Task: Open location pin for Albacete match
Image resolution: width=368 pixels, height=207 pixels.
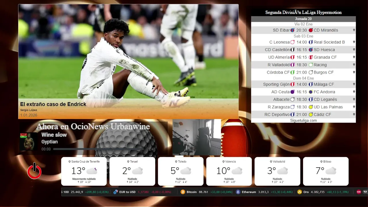Action: [354, 99]
